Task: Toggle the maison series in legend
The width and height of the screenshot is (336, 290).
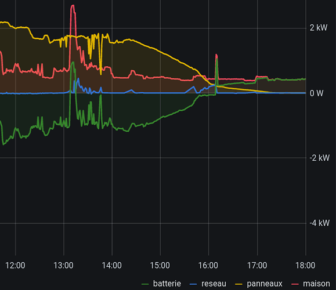Action: (x=316, y=284)
